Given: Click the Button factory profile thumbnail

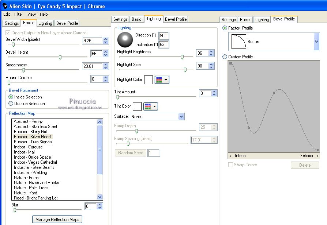Looking at the screenshot, I should coord(238,42).
